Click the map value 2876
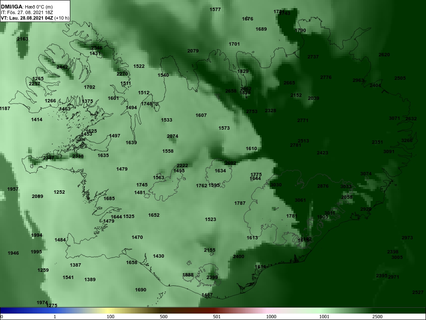Viewport: 426px width, 320px height. pyautogui.click(x=323, y=186)
